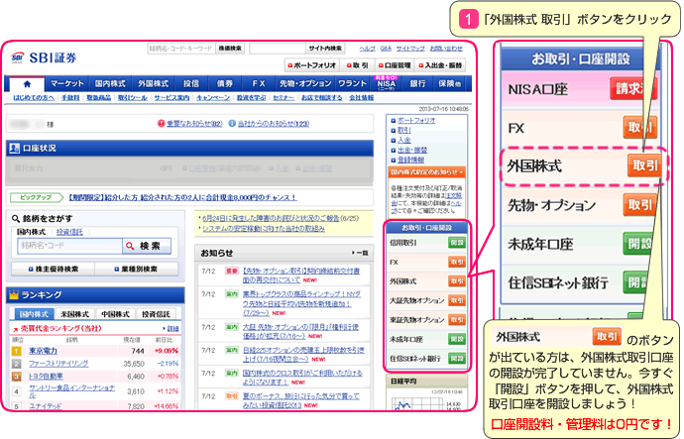Click 取引 button for 東証先物オプション
This screenshot has width=684, height=439.
point(457,319)
